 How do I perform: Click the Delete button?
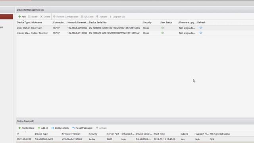pos(45,17)
